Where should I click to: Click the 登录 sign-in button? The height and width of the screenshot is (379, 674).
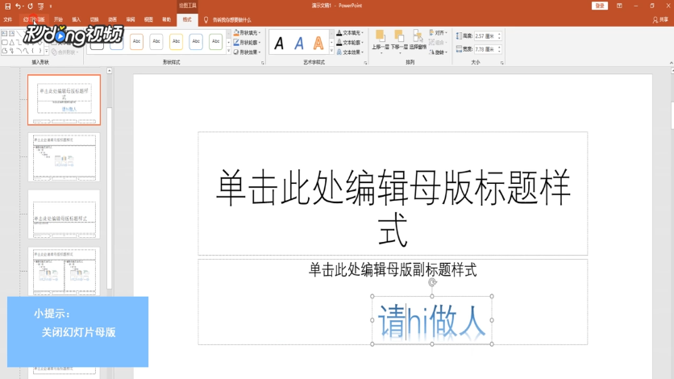click(x=600, y=6)
